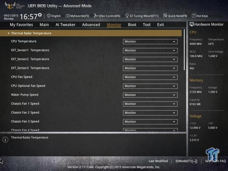
Task: Switch to EzMode(F7) button
Action: [186, 161]
